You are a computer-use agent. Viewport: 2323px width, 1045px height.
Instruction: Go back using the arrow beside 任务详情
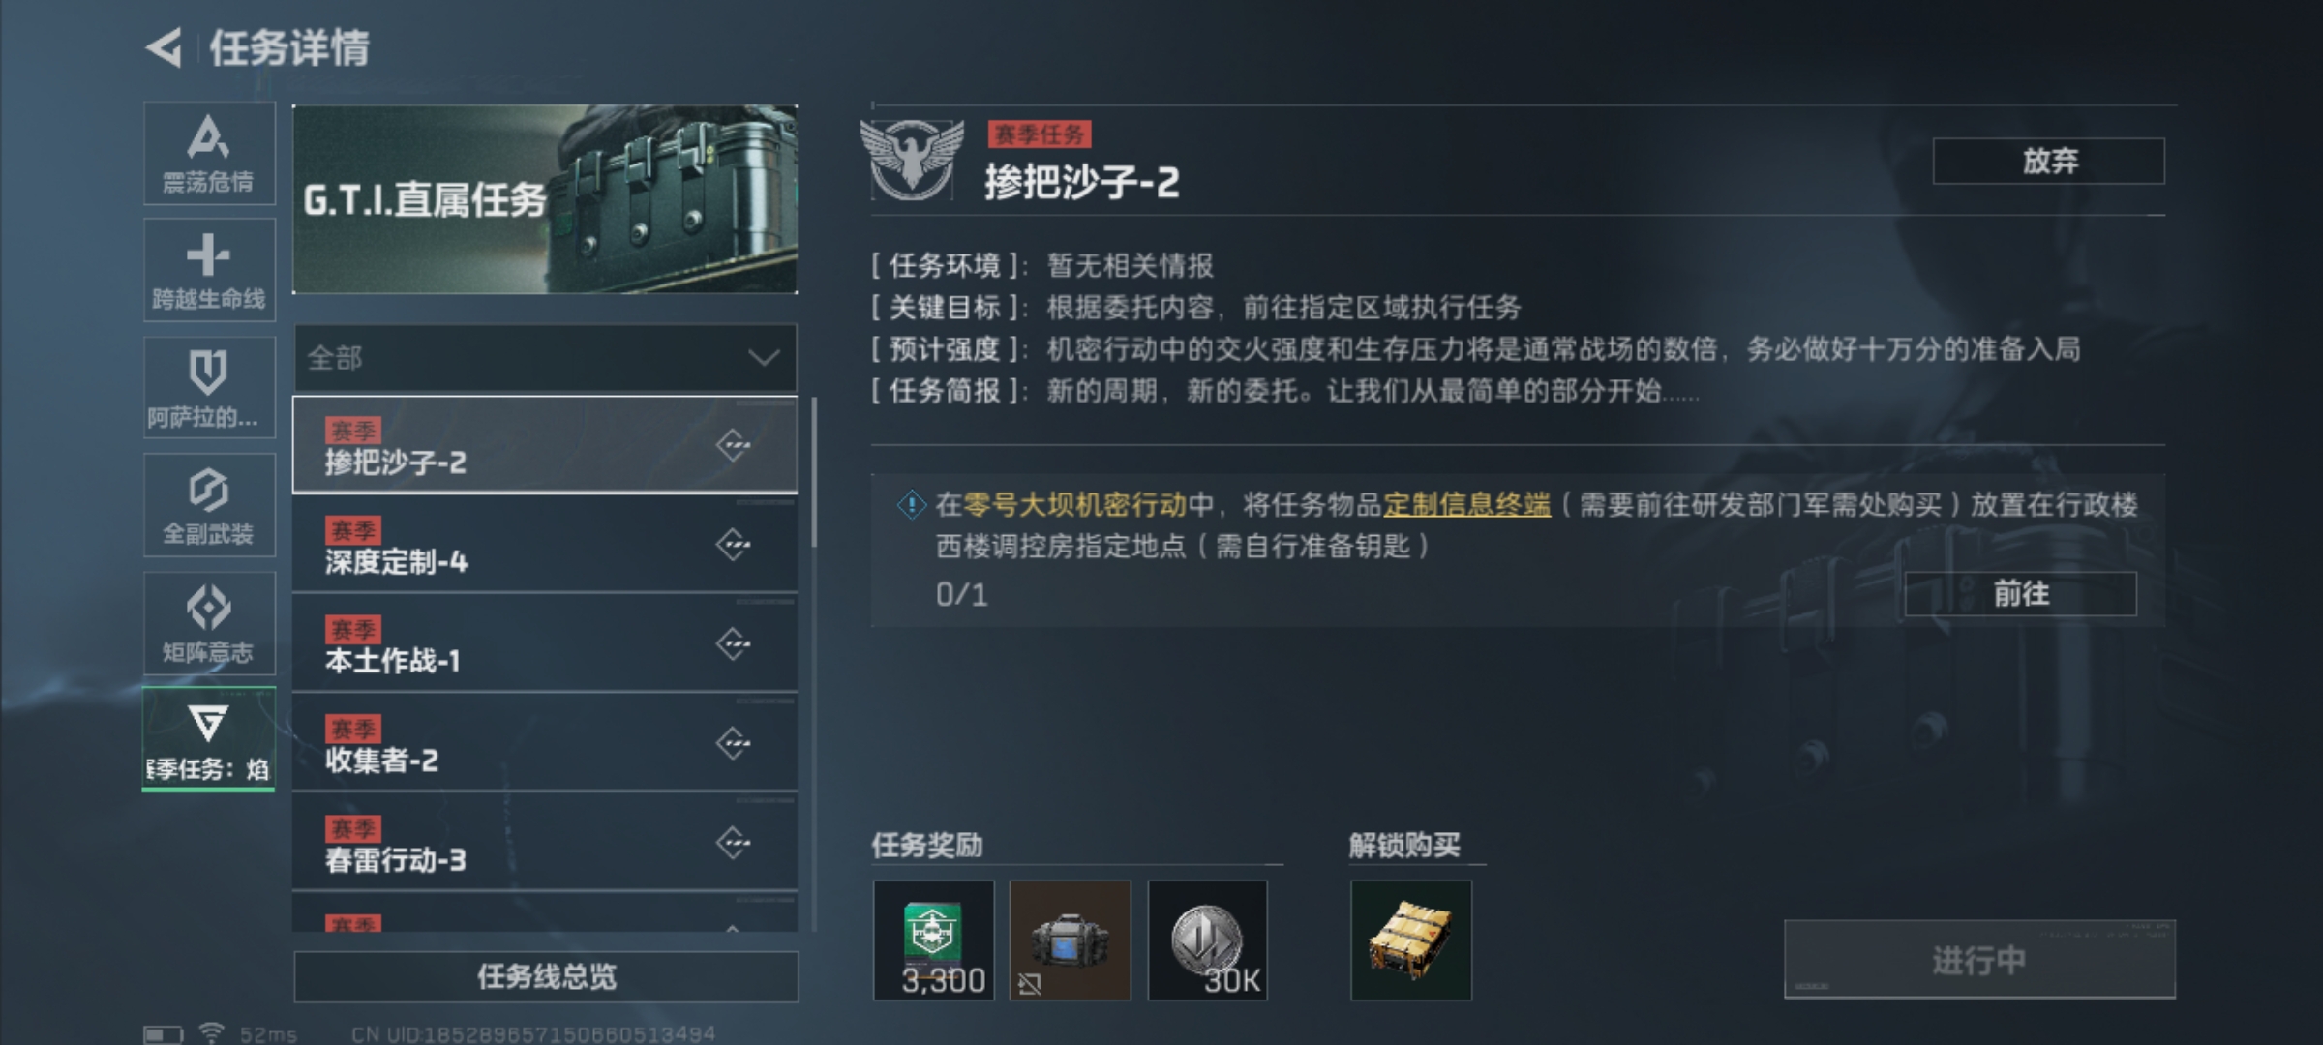click(165, 47)
